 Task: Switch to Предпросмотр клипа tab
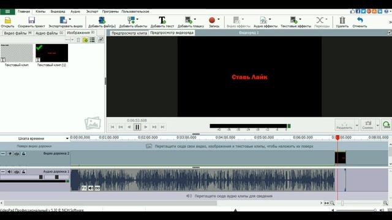coord(129,33)
